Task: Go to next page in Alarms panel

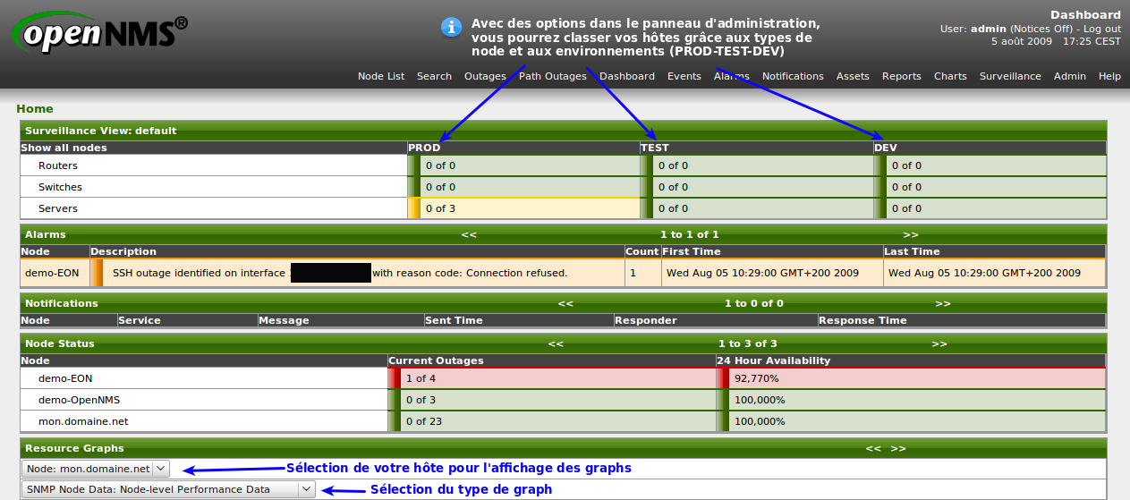Action: (x=911, y=234)
